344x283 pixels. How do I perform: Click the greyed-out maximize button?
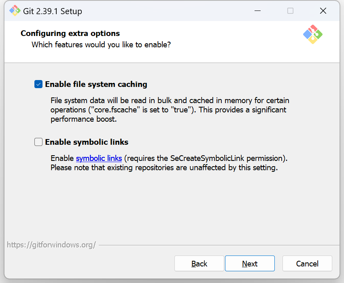click(x=290, y=11)
